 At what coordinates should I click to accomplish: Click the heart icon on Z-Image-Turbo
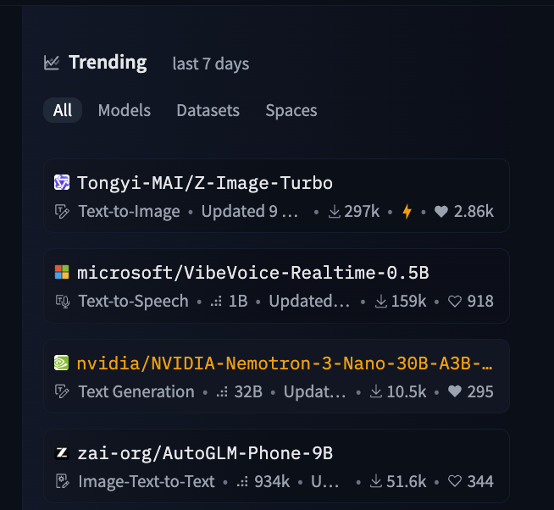[x=440, y=211]
